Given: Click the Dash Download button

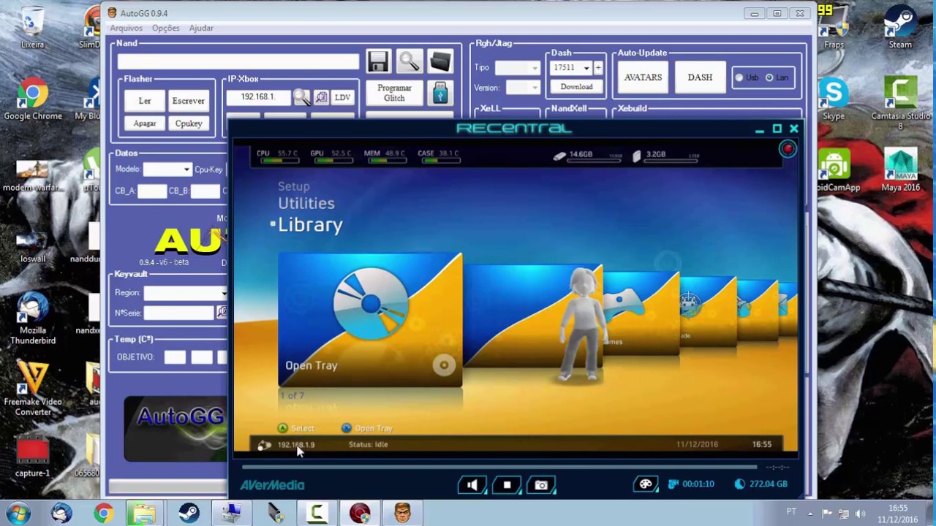Looking at the screenshot, I should point(576,87).
